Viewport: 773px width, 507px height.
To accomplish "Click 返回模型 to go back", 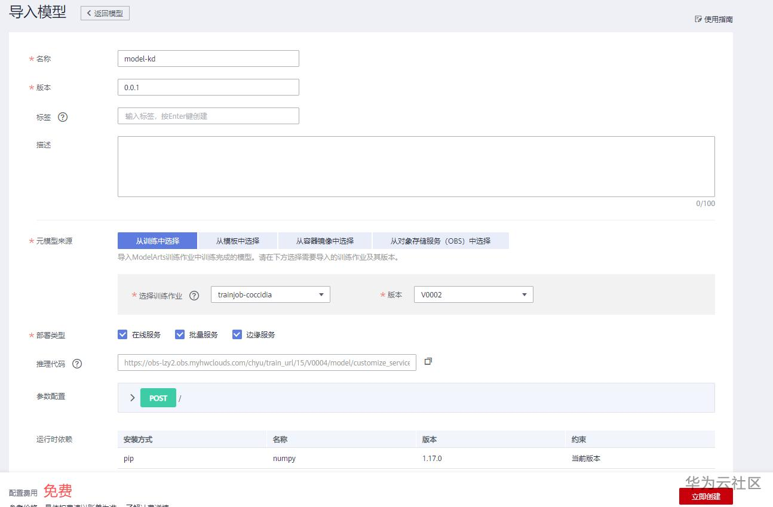I will pyautogui.click(x=105, y=13).
